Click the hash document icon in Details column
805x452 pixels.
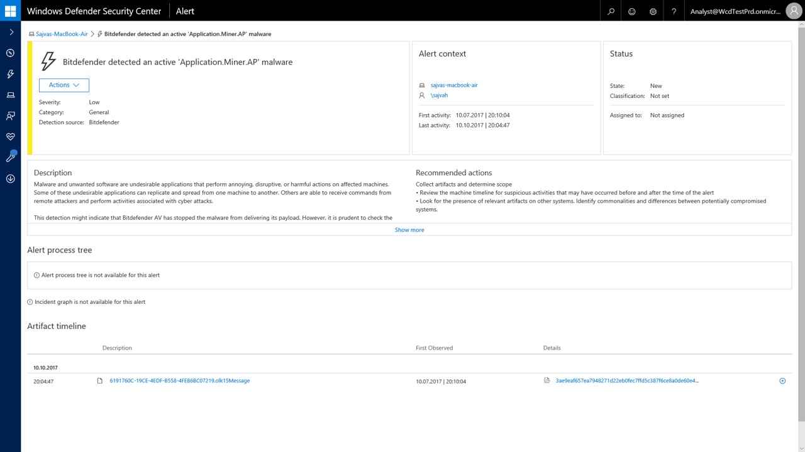(547, 380)
